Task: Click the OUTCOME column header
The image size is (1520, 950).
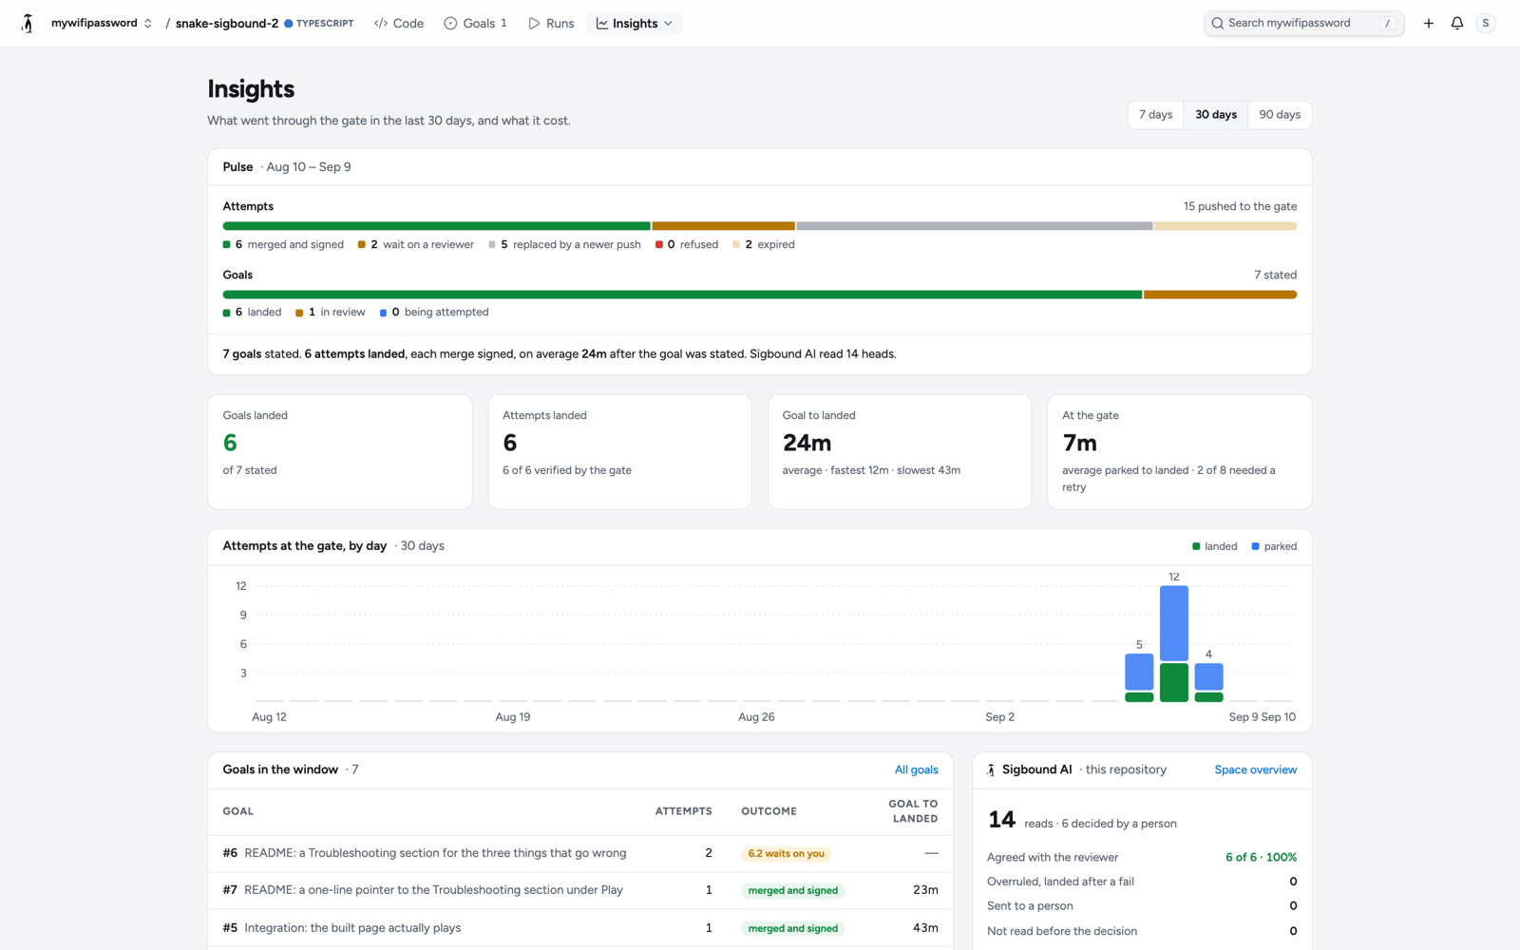Action: click(769, 811)
